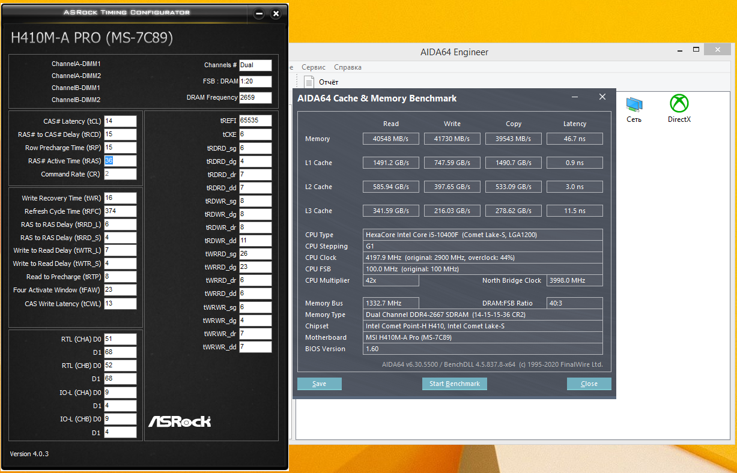This screenshot has height=473, width=737.
Task: Open the Сервис menu in AIDA64
Action: [314, 67]
